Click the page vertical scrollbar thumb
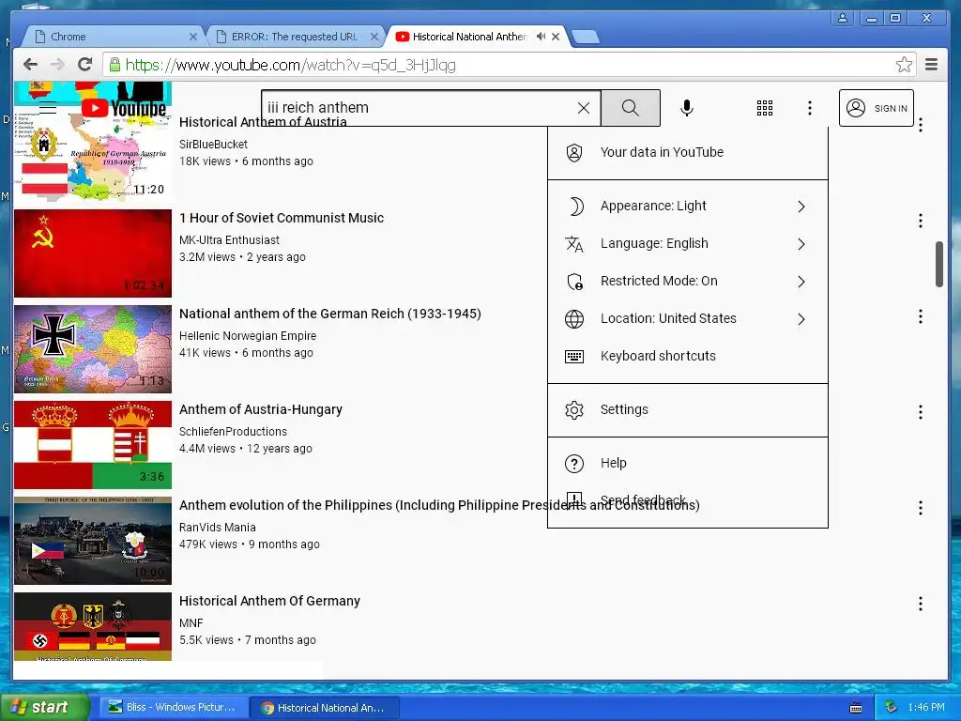 [938, 264]
